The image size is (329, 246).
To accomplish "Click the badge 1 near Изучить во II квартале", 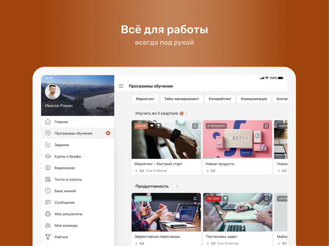I will (x=182, y=113).
